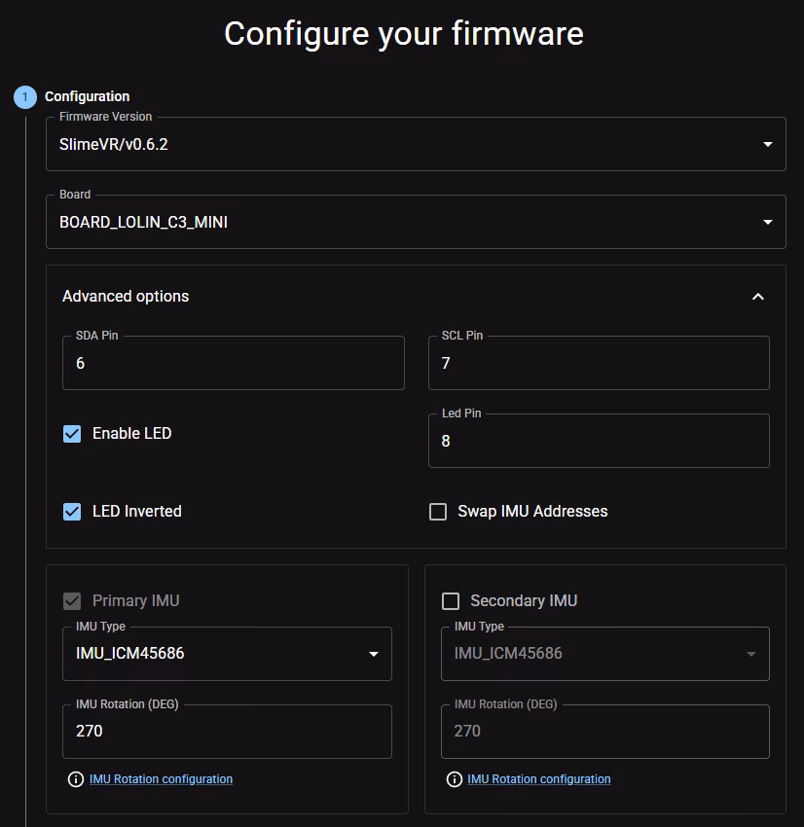Click the Primary IMU checkbox
The height and width of the screenshot is (827, 804).
click(x=72, y=601)
